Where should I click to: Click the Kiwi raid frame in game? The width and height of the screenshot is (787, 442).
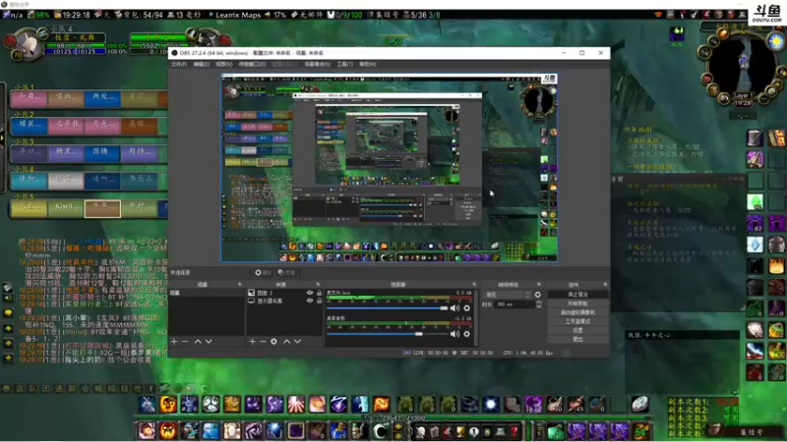tap(67, 207)
